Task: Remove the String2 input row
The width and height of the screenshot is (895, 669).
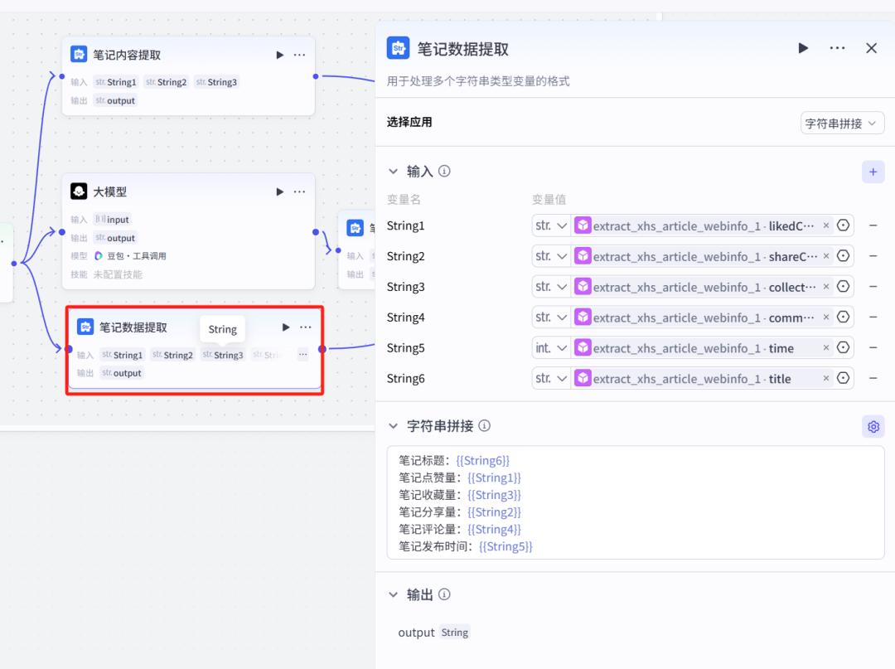Action: click(873, 256)
